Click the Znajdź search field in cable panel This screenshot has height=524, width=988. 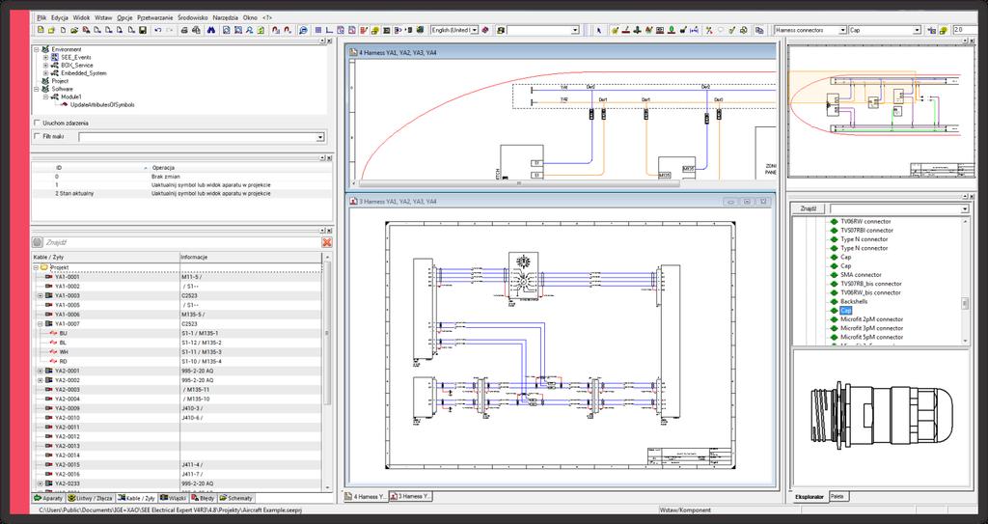pyautogui.click(x=181, y=242)
